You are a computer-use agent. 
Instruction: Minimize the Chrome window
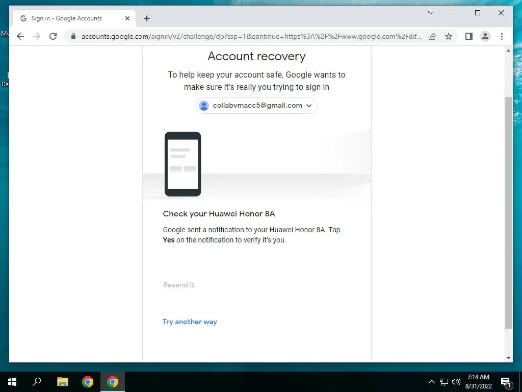454,13
